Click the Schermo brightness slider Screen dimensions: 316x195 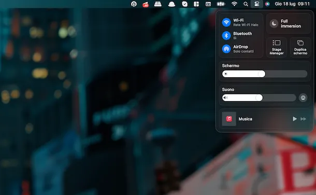265,74
